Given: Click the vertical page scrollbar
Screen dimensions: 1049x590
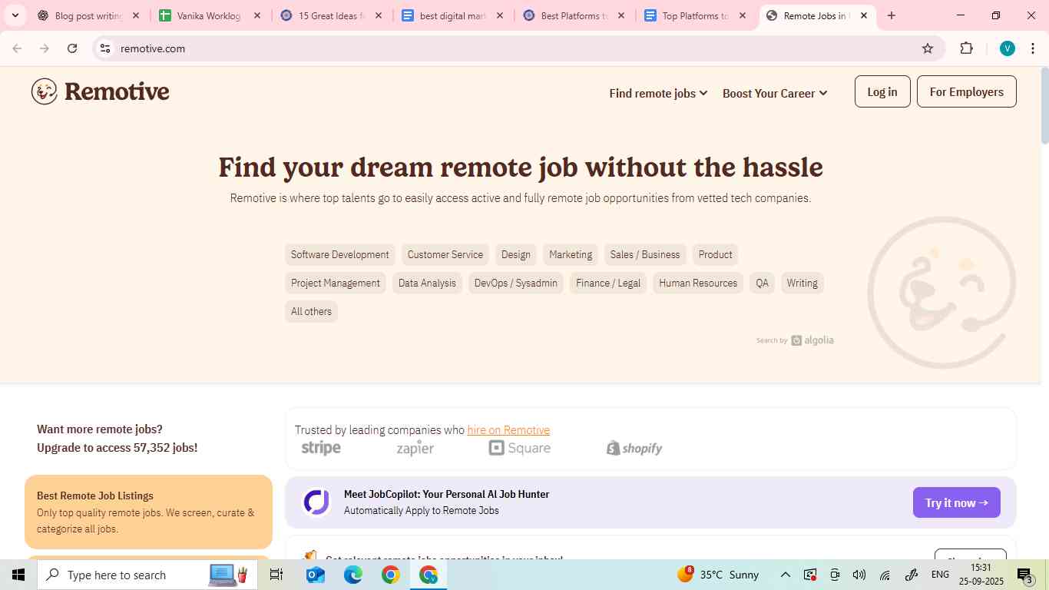Looking at the screenshot, I should pyautogui.click(x=1044, y=108).
